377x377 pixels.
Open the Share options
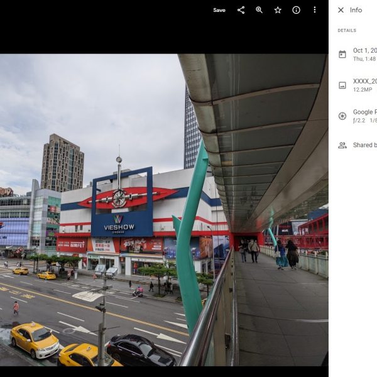pos(241,10)
